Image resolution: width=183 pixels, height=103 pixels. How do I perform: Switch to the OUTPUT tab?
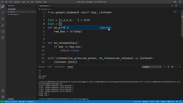click(50, 67)
